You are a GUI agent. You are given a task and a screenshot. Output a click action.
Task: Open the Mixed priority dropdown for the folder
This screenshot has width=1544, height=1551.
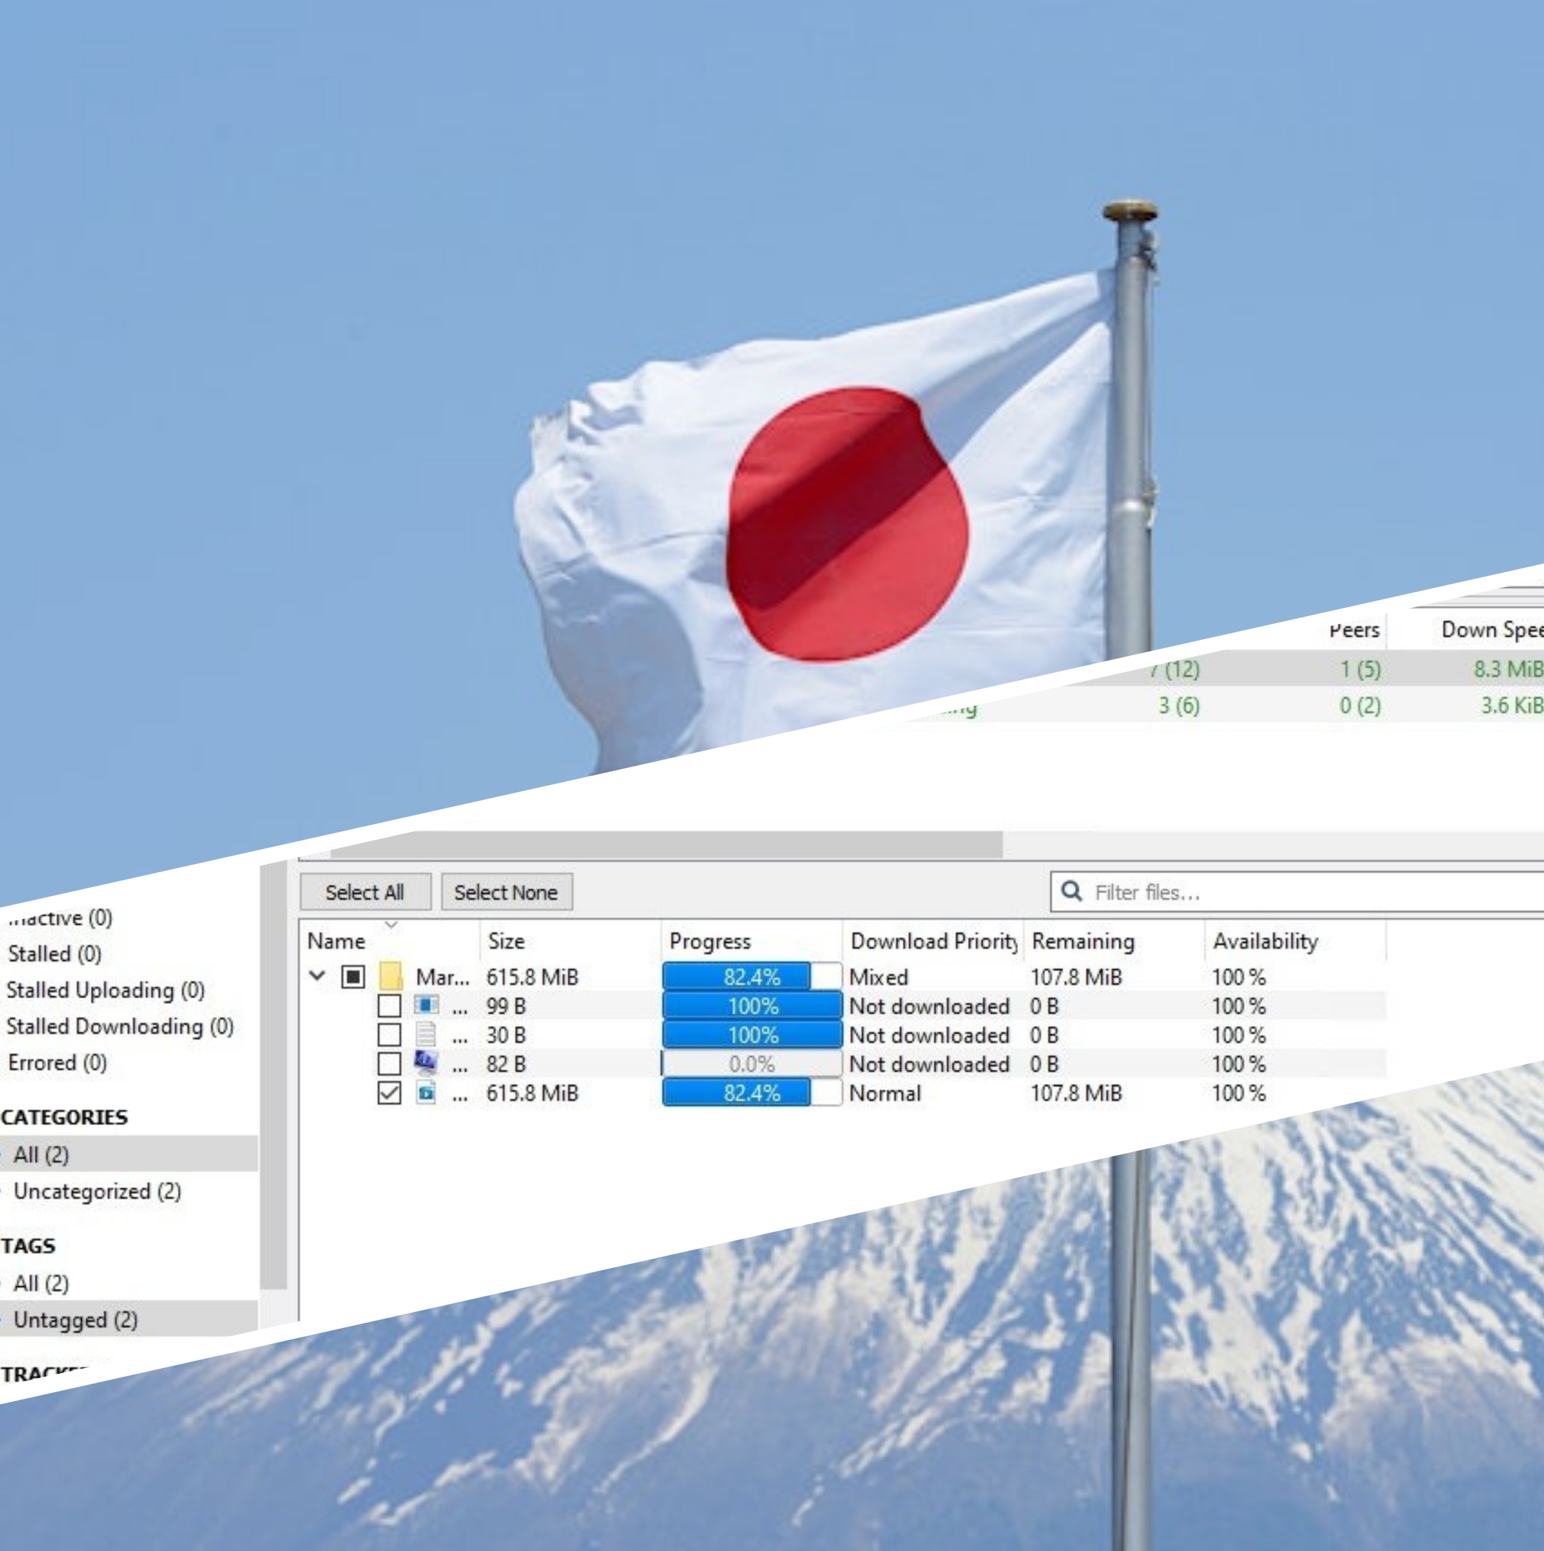click(878, 977)
